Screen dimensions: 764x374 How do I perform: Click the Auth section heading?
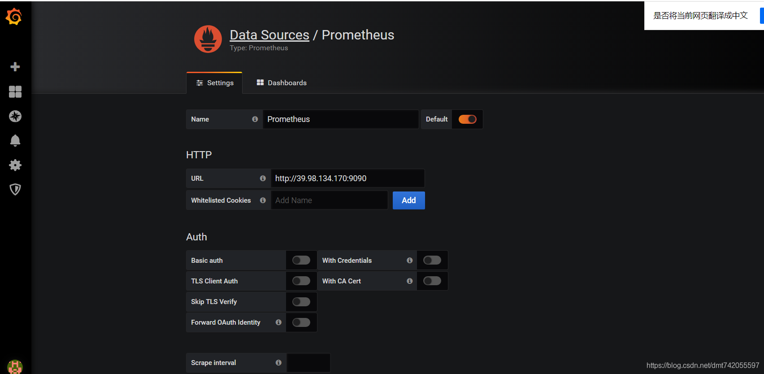(196, 237)
